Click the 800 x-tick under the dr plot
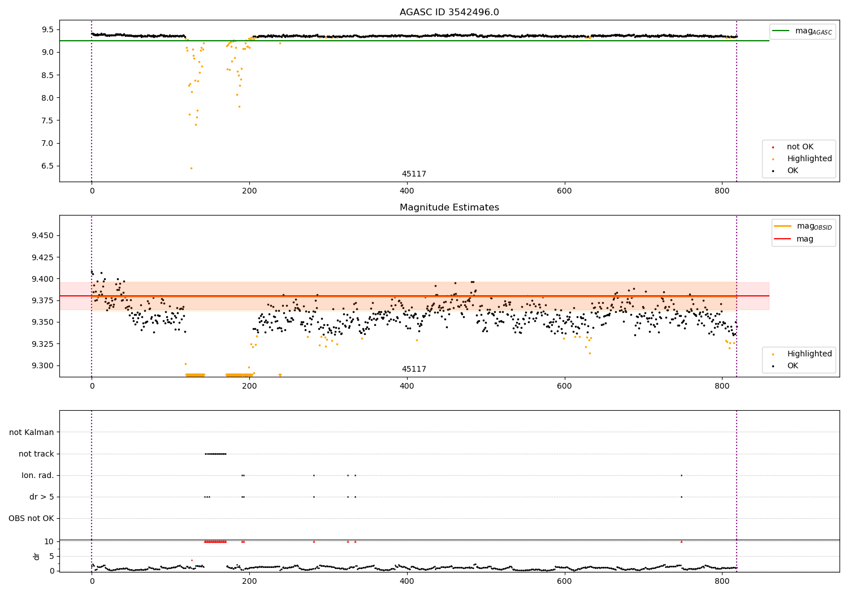Screen dimensions: 848x594 [722, 581]
